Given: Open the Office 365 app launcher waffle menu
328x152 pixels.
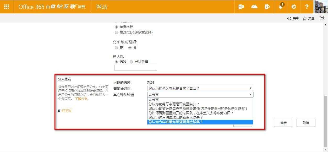Looking at the screenshot, I should 7,7.
